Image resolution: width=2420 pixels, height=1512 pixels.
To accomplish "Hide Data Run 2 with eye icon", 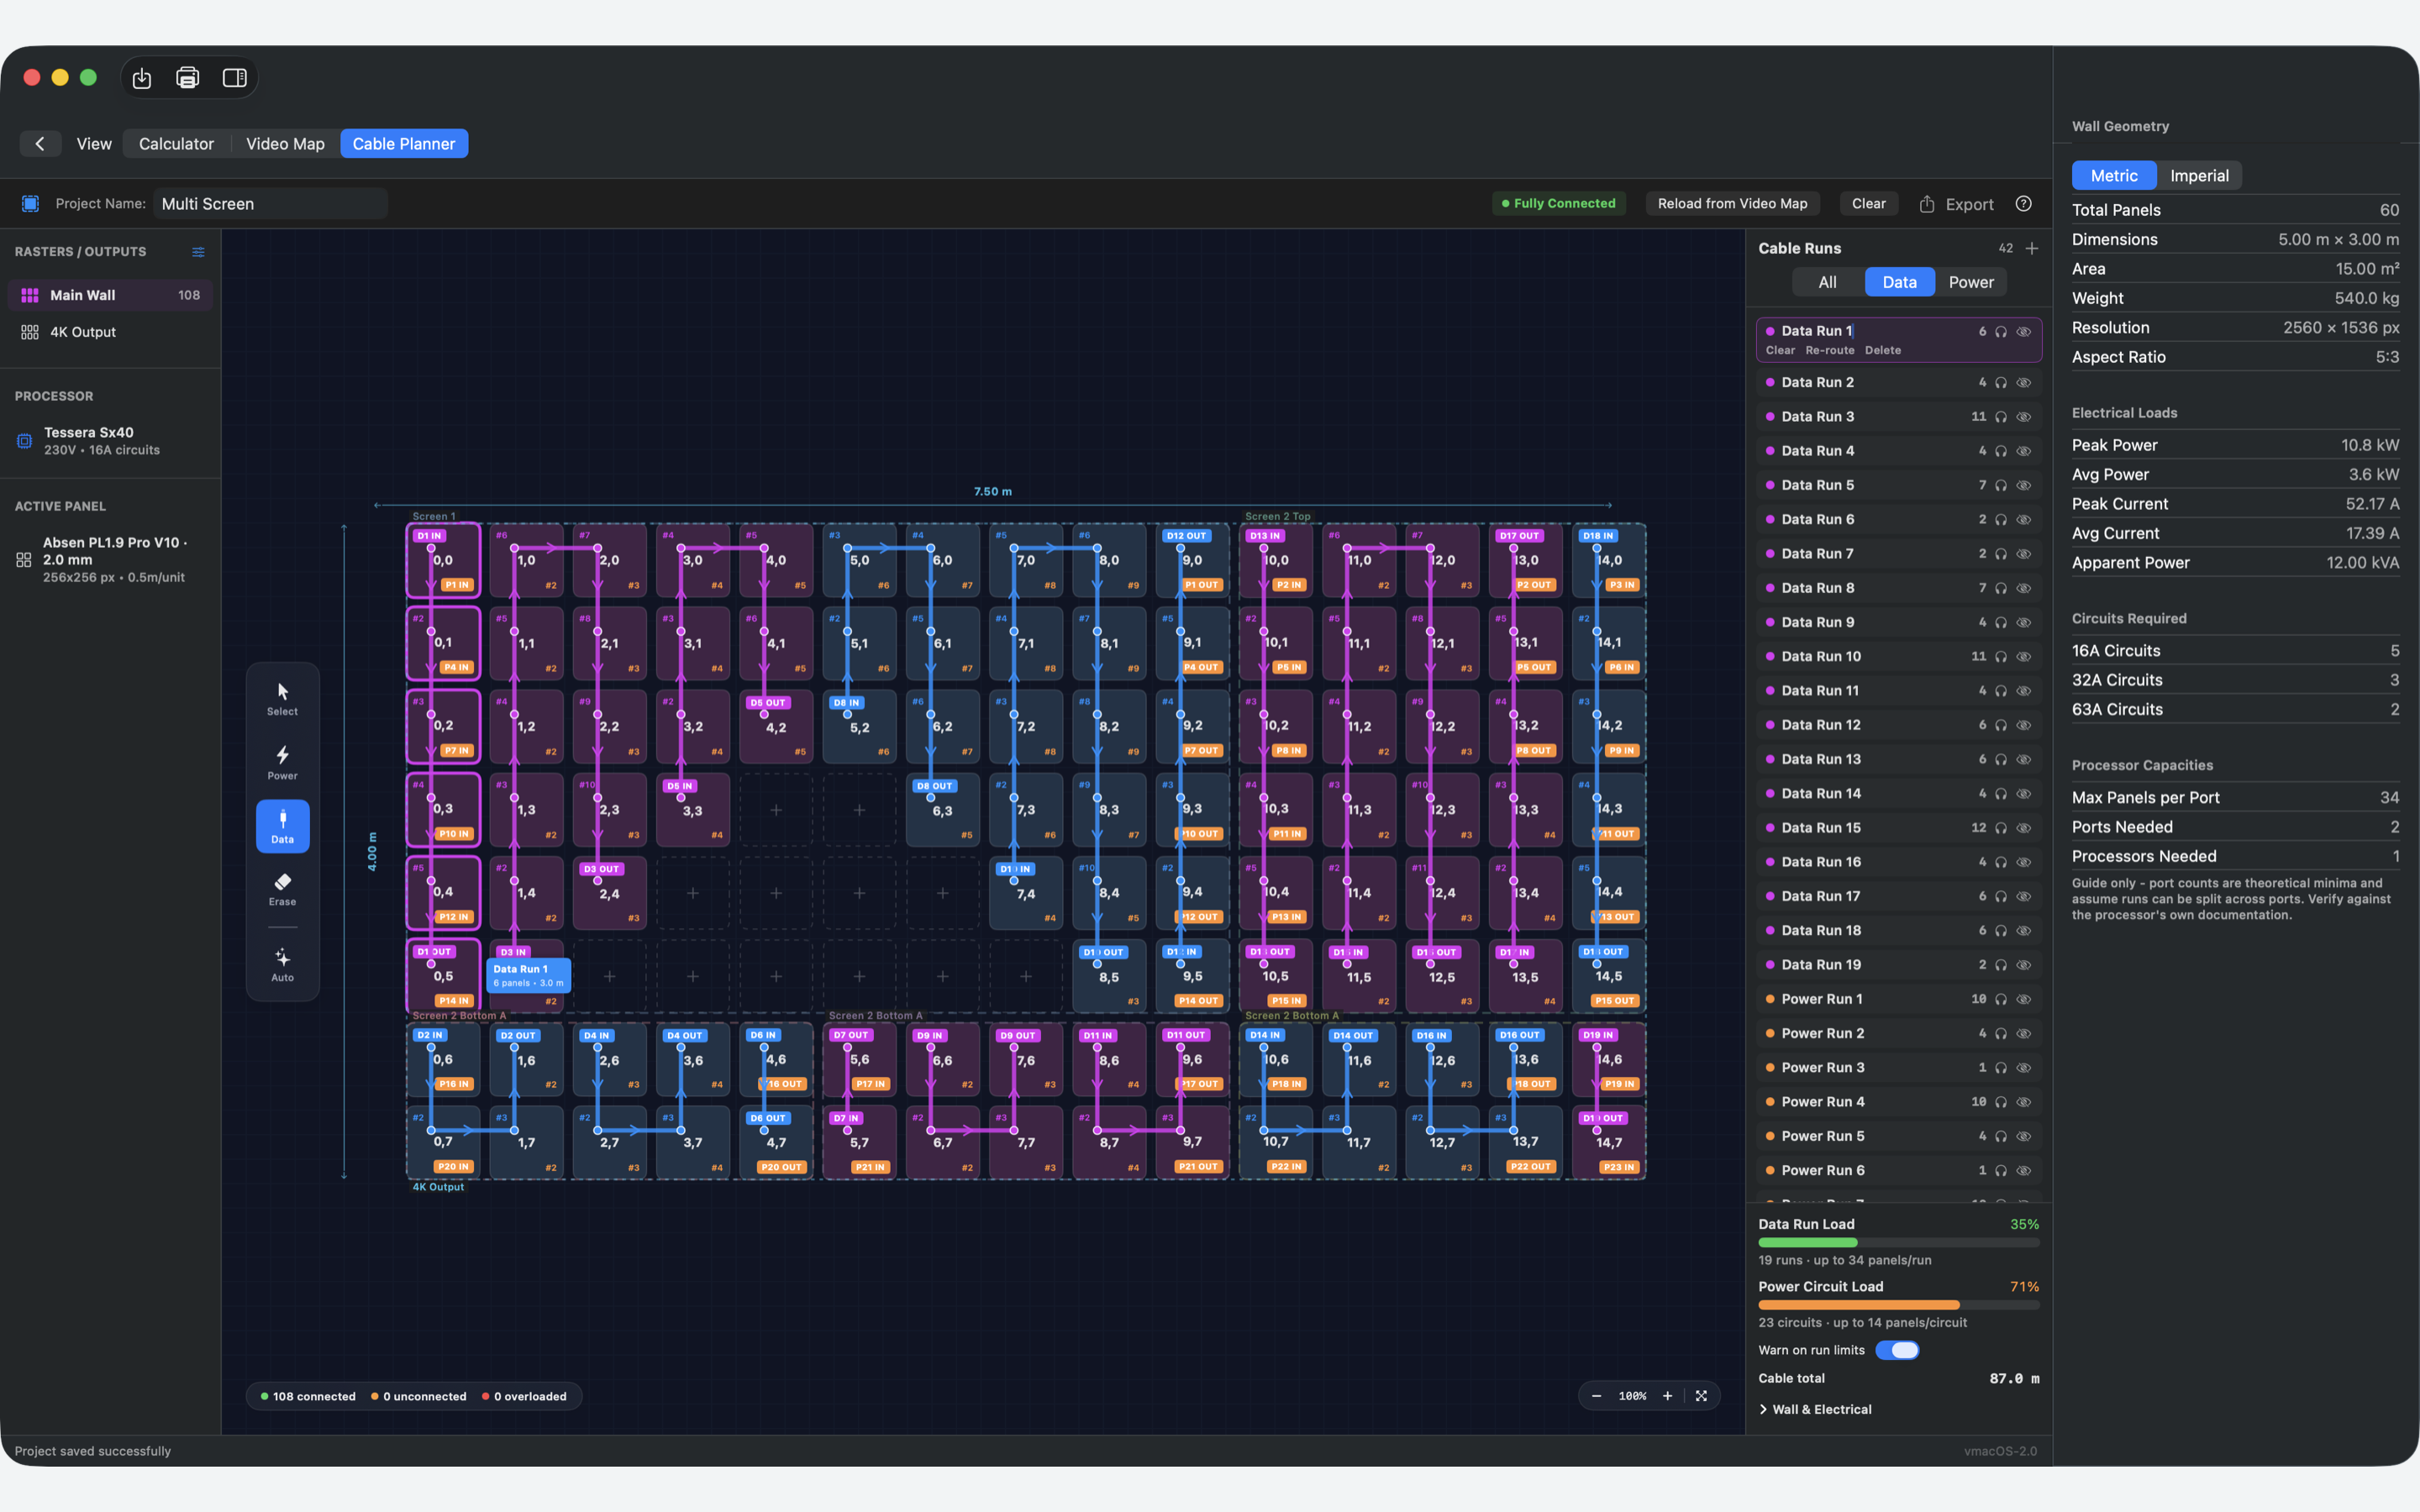I will click(2023, 383).
